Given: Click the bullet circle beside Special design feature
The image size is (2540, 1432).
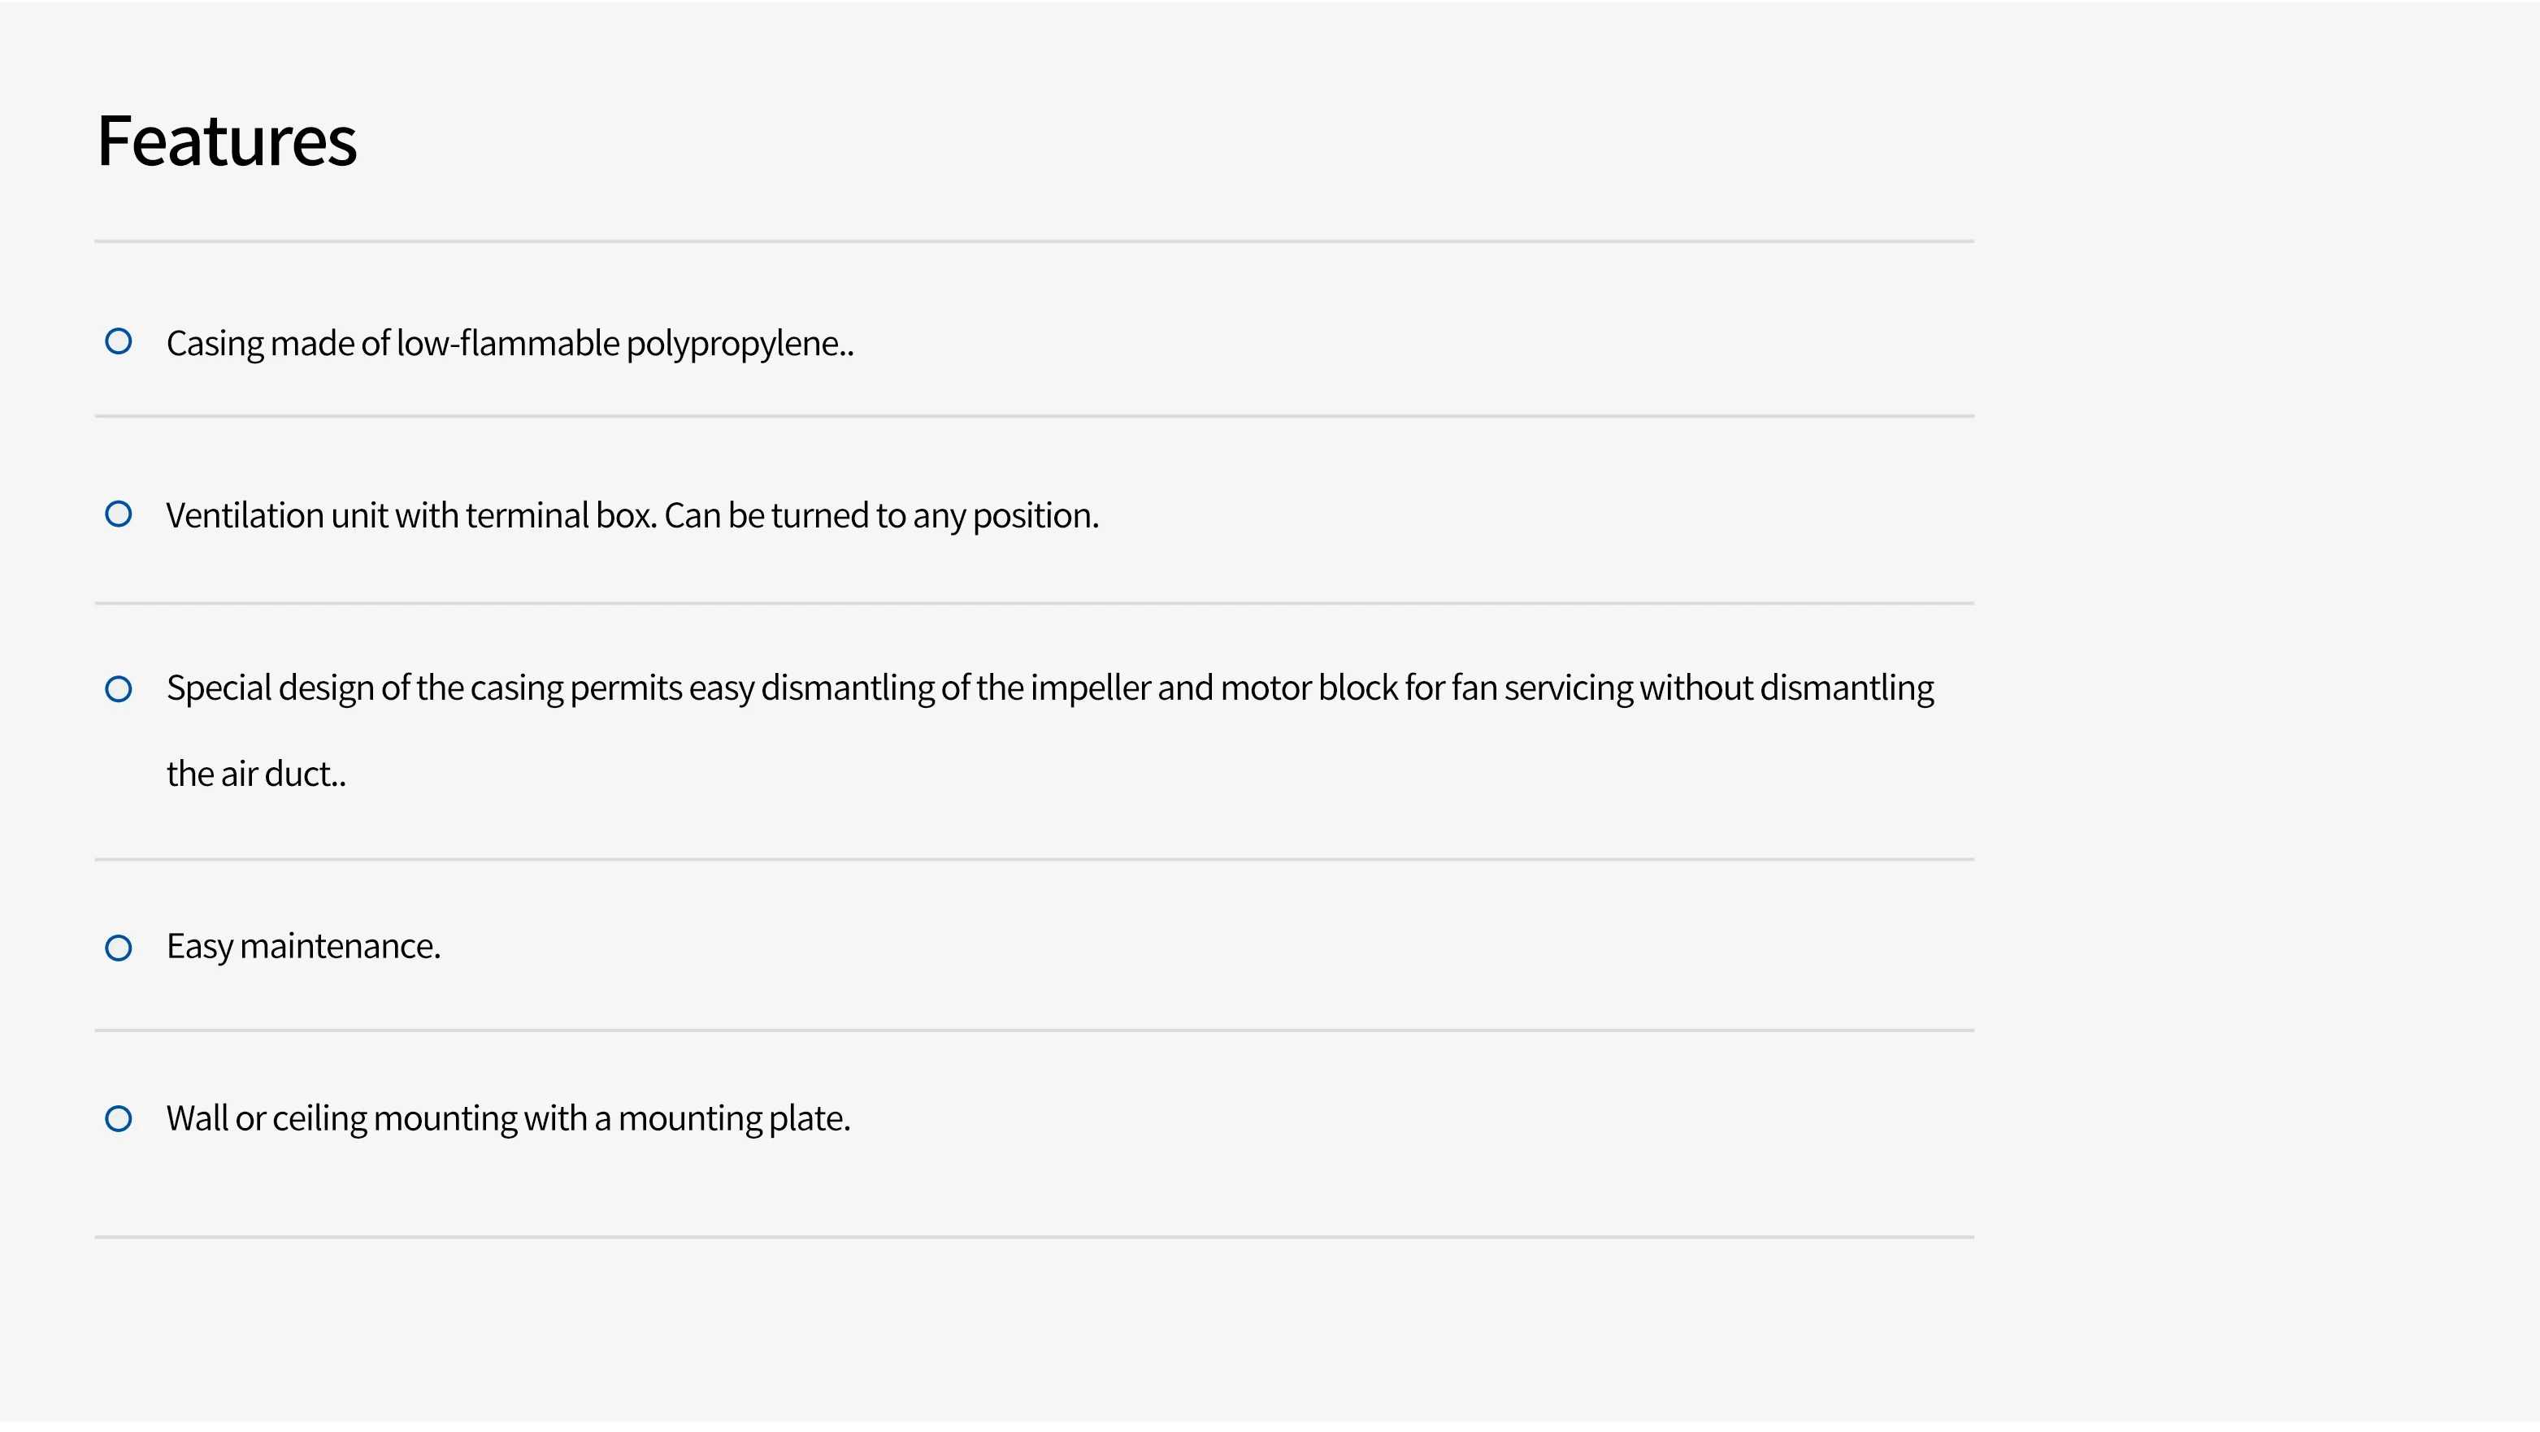Looking at the screenshot, I should 119,688.
